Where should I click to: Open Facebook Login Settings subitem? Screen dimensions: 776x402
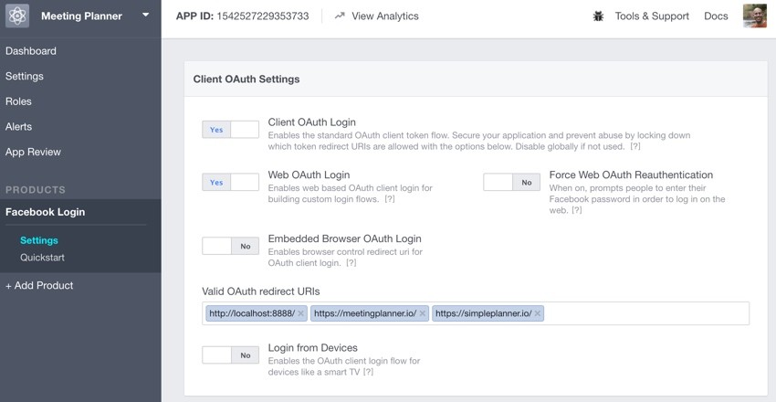coord(39,240)
